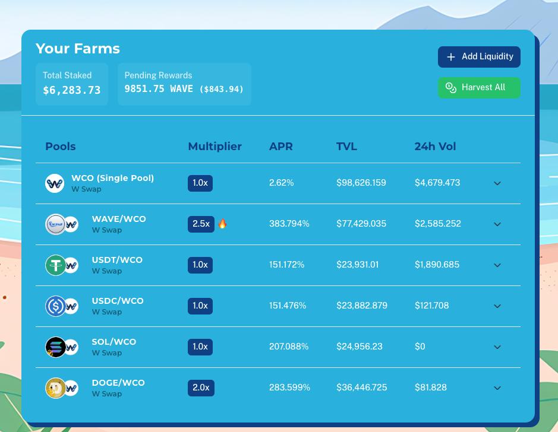
Task: Click the $2,585.252 24h volume
Action: (x=438, y=224)
